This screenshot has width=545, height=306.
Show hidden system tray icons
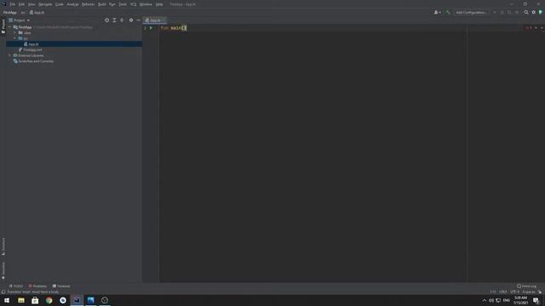pos(485,300)
